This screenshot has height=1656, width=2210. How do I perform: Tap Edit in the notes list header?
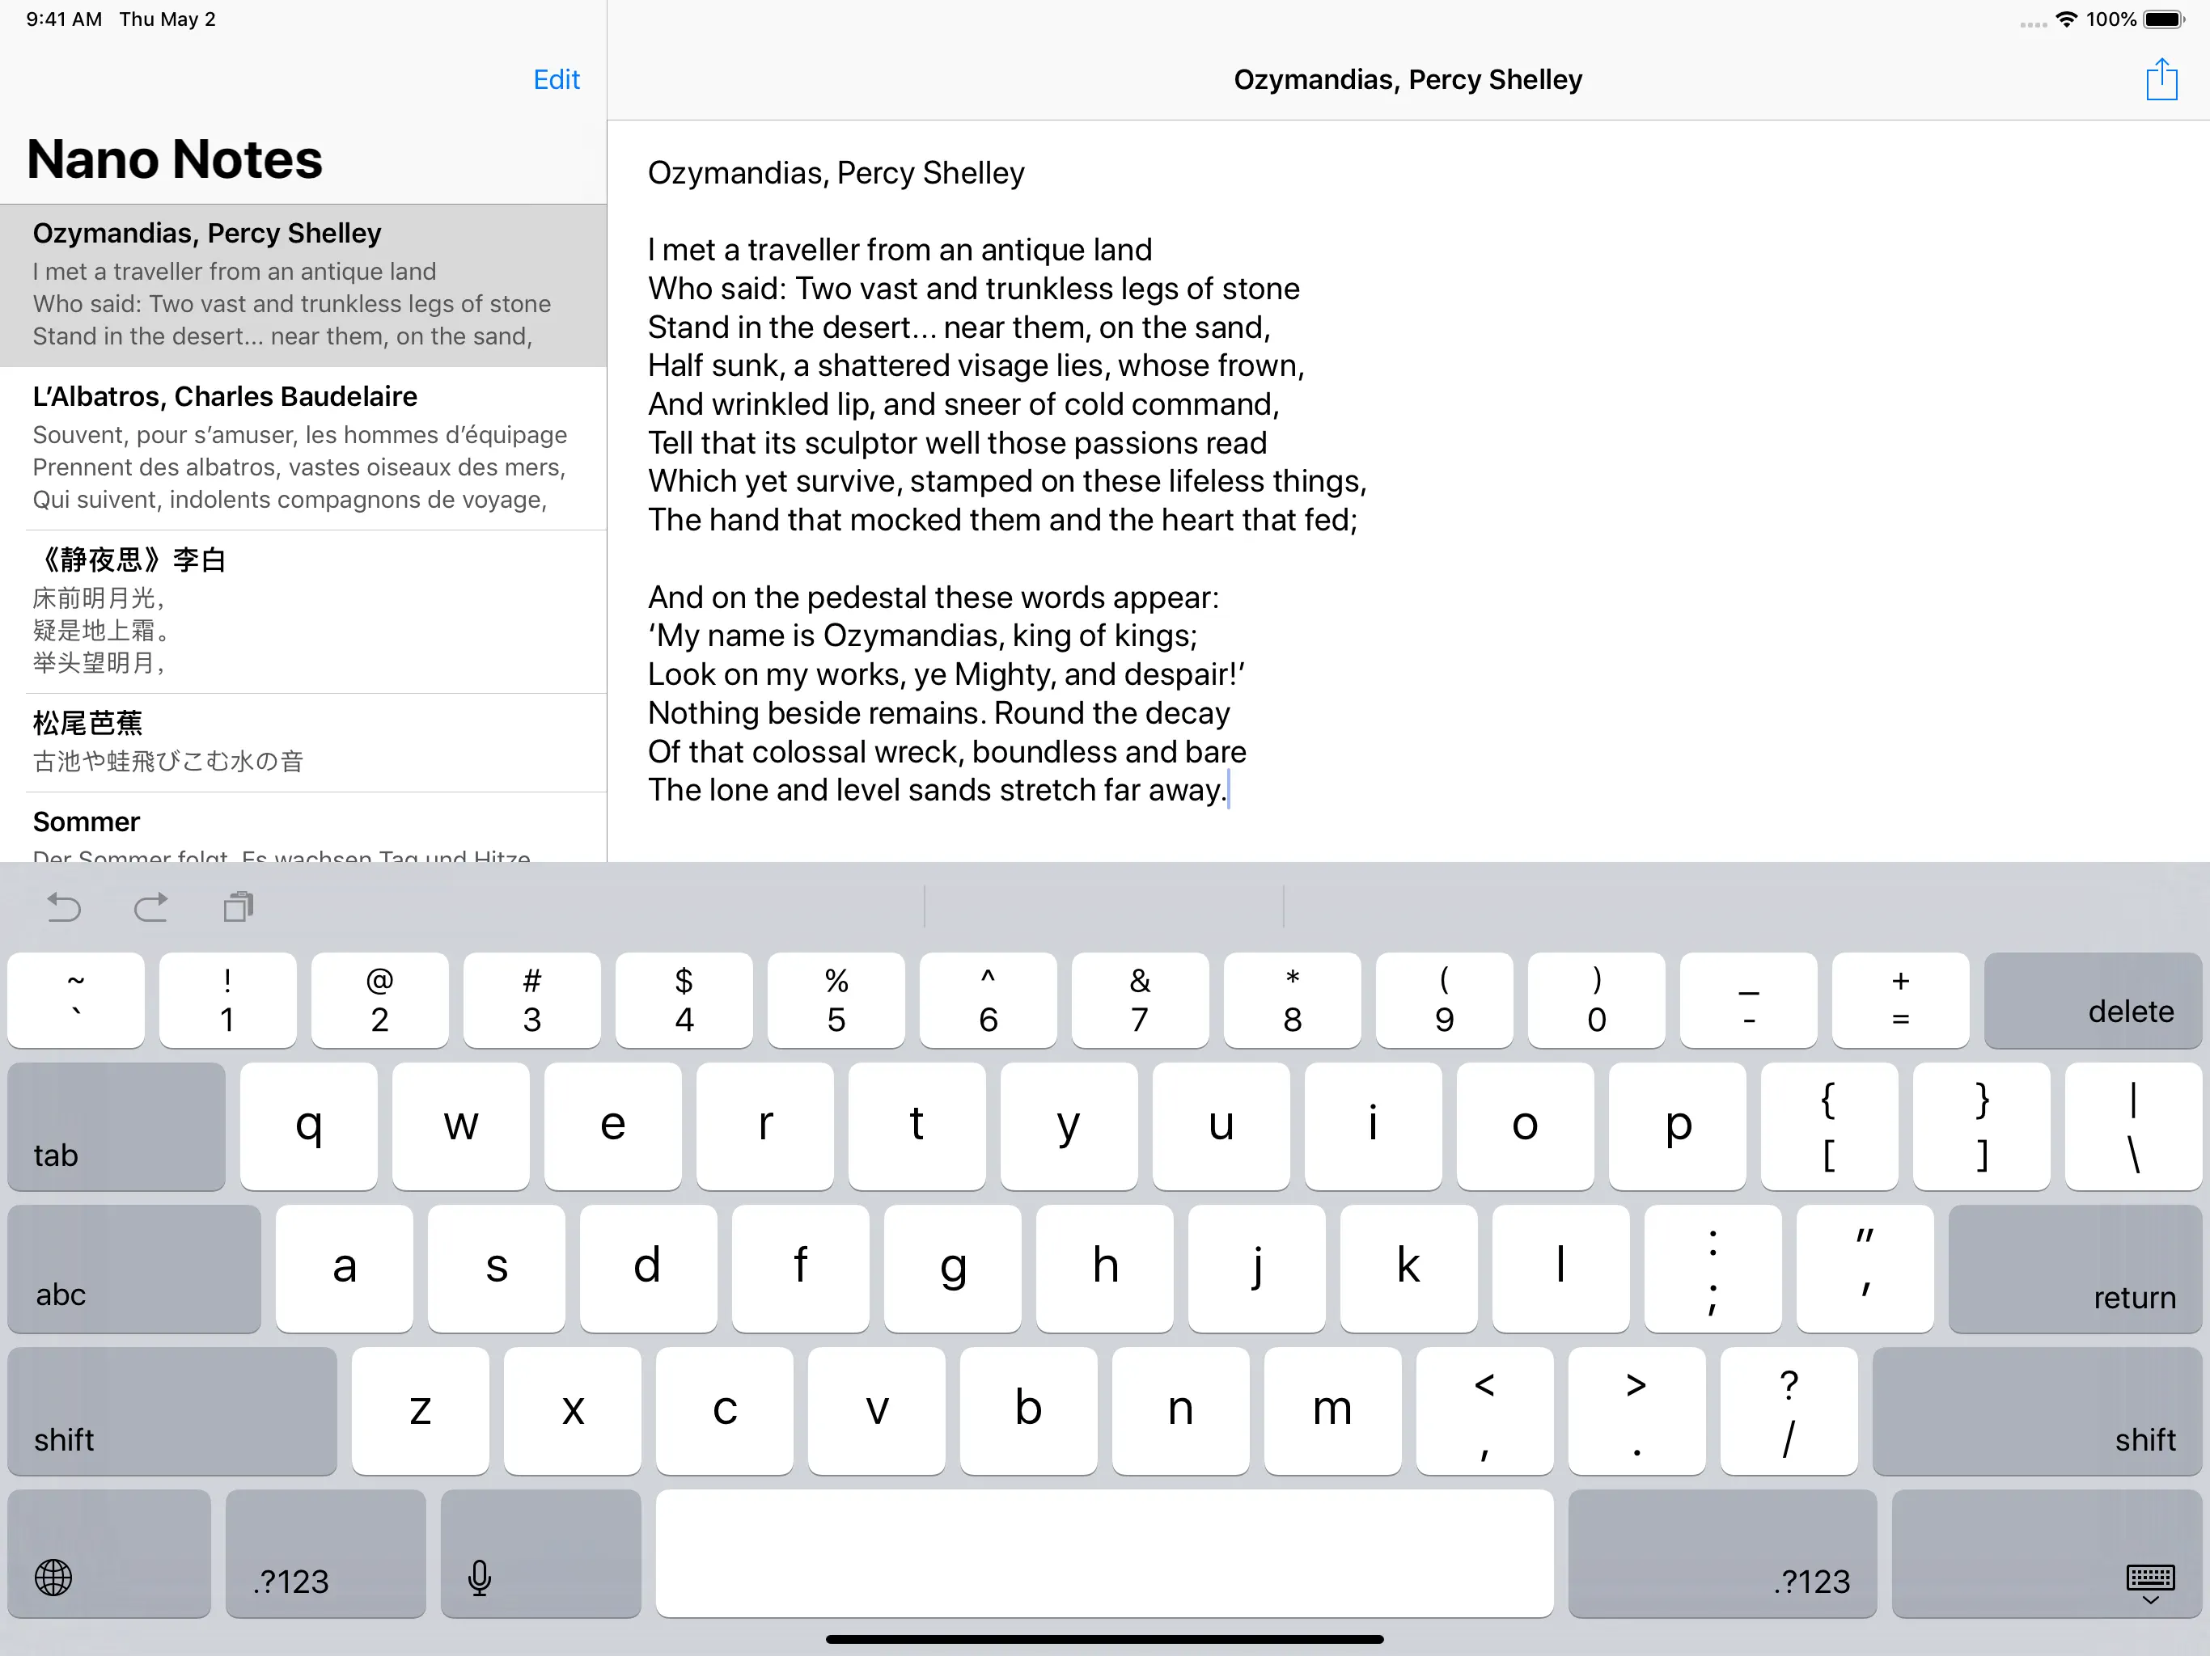(556, 80)
